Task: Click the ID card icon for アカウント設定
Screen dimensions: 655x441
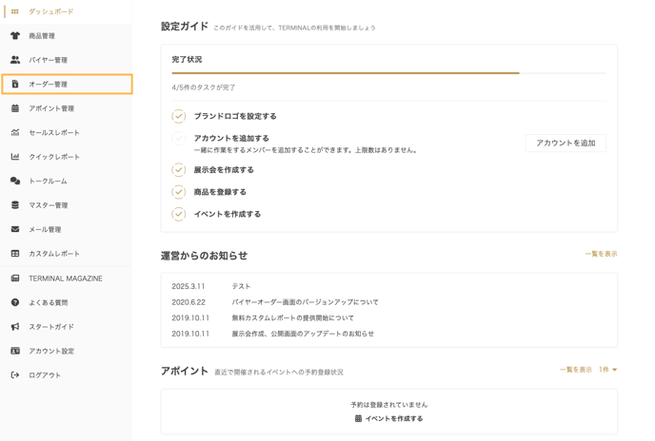Action: [x=15, y=351]
